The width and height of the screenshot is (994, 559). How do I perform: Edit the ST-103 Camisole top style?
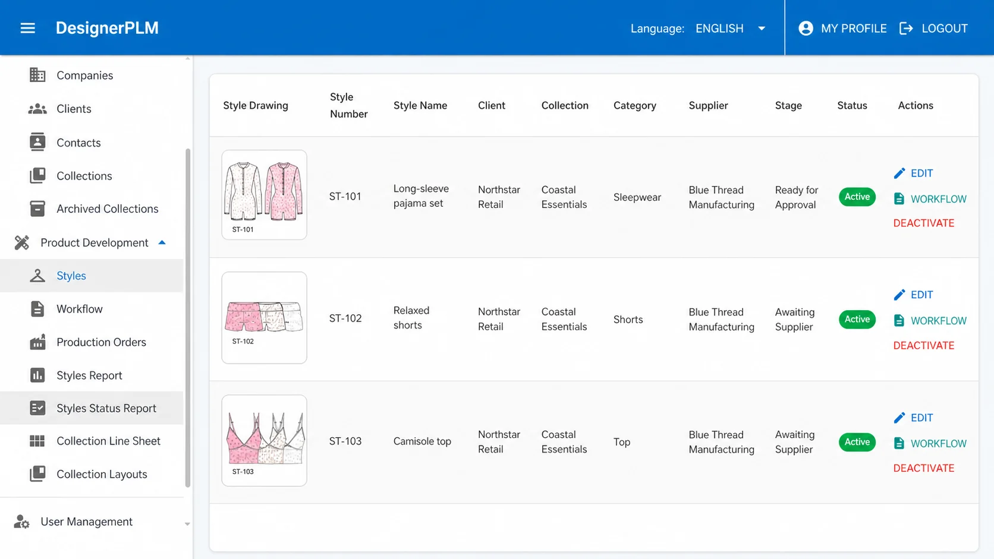coord(913,418)
